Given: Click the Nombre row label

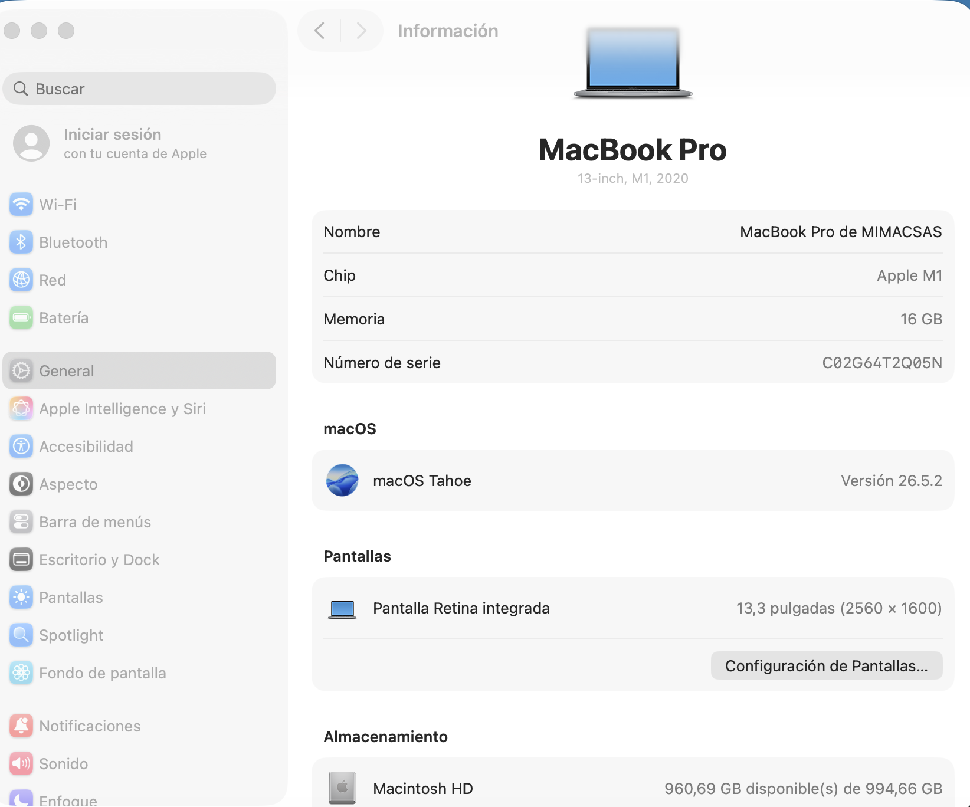Looking at the screenshot, I should pos(352,232).
